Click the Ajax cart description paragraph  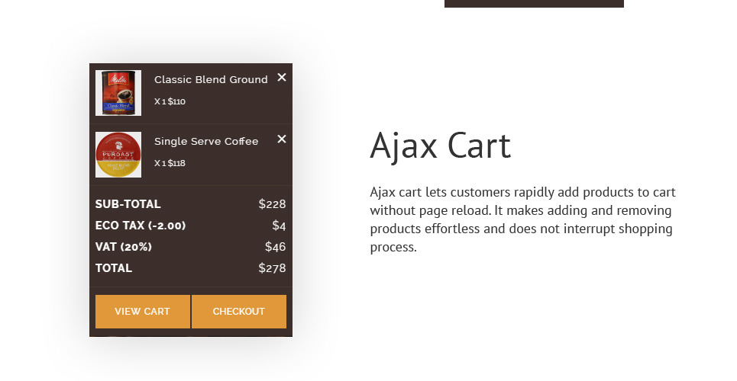click(522, 219)
